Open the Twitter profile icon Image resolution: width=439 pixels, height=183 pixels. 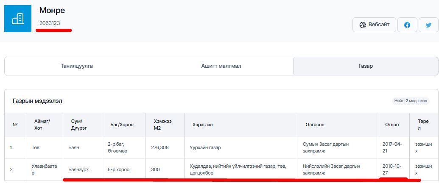[x=428, y=25]
